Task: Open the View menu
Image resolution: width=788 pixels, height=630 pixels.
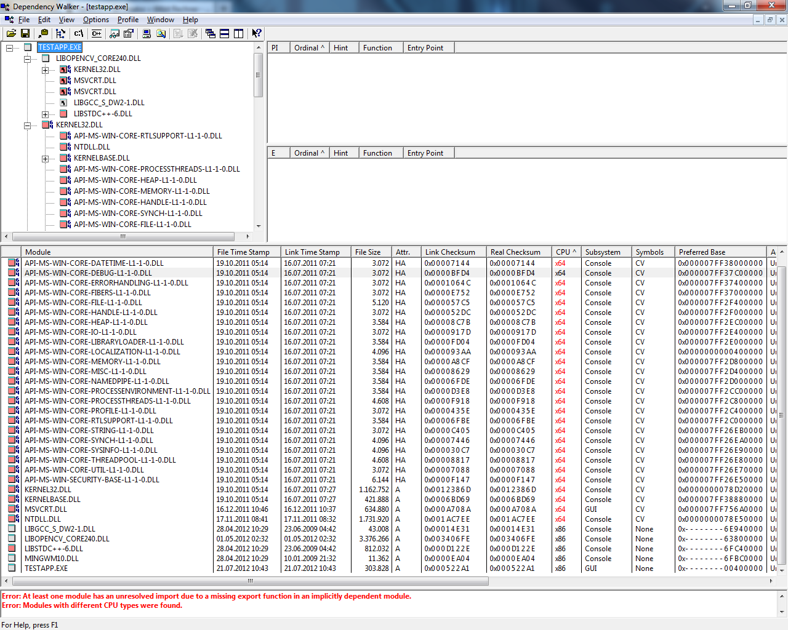Action: (x=66, y=20)
